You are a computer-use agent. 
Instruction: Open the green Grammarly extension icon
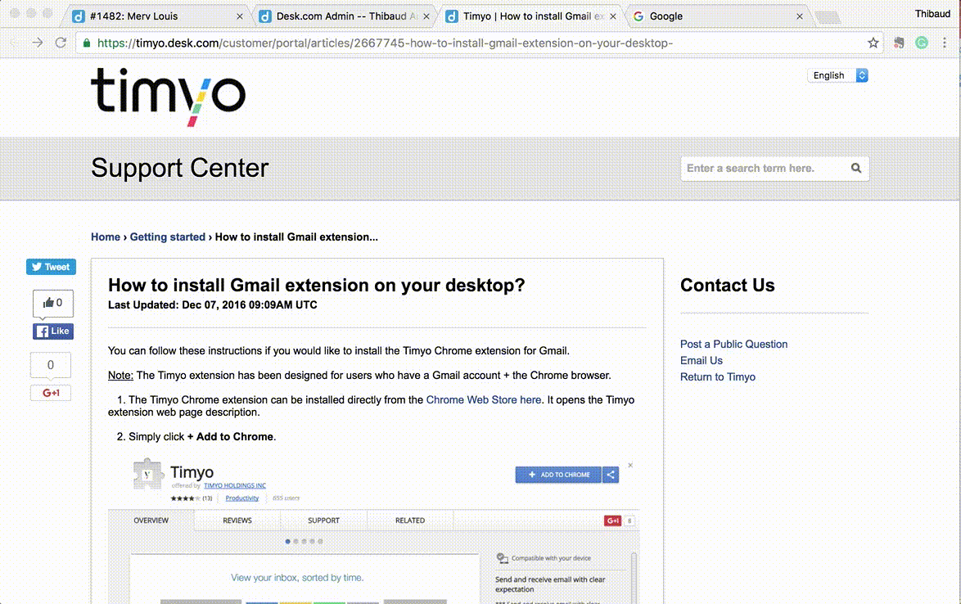(921, 43)
